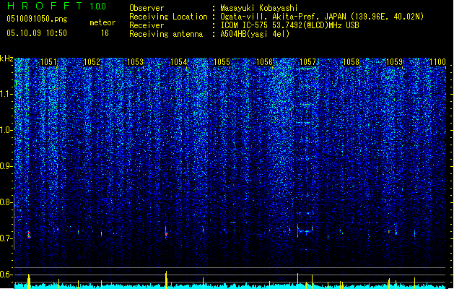The height and width of the screenshot is (289, 454).
Task: Click the horizontal echo trace after 1057
Action: click(x=306, y=231)
